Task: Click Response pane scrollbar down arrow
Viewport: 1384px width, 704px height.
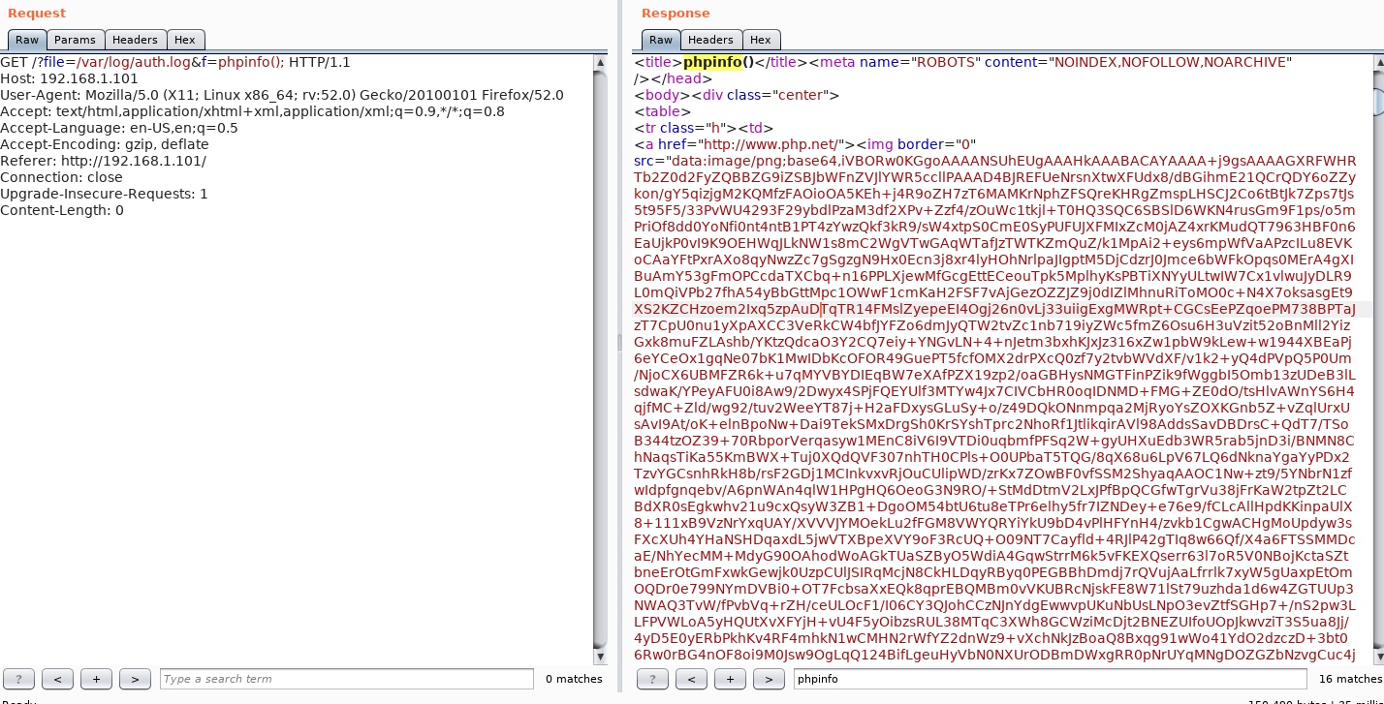Action: click(x=1377, y=657)
